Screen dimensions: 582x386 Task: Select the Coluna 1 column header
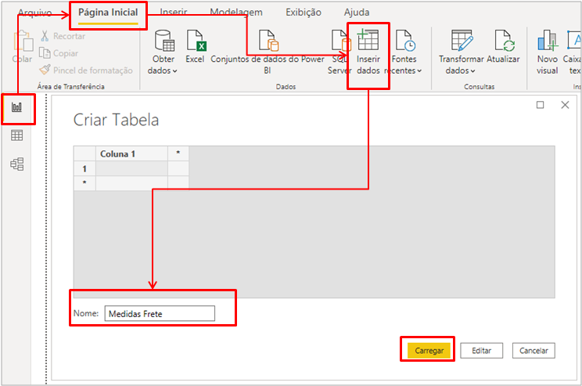pyautogui.click(x=131, y=153)
